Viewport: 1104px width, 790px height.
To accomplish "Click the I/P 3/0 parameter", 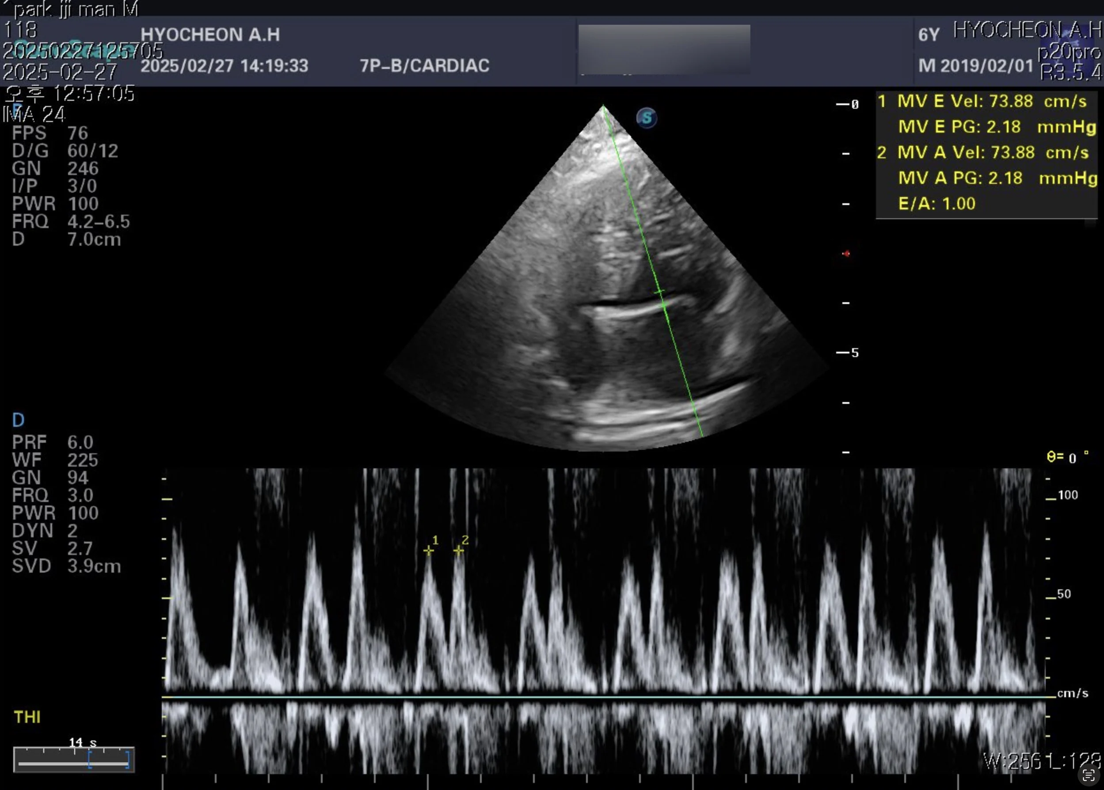I will 54,186.
